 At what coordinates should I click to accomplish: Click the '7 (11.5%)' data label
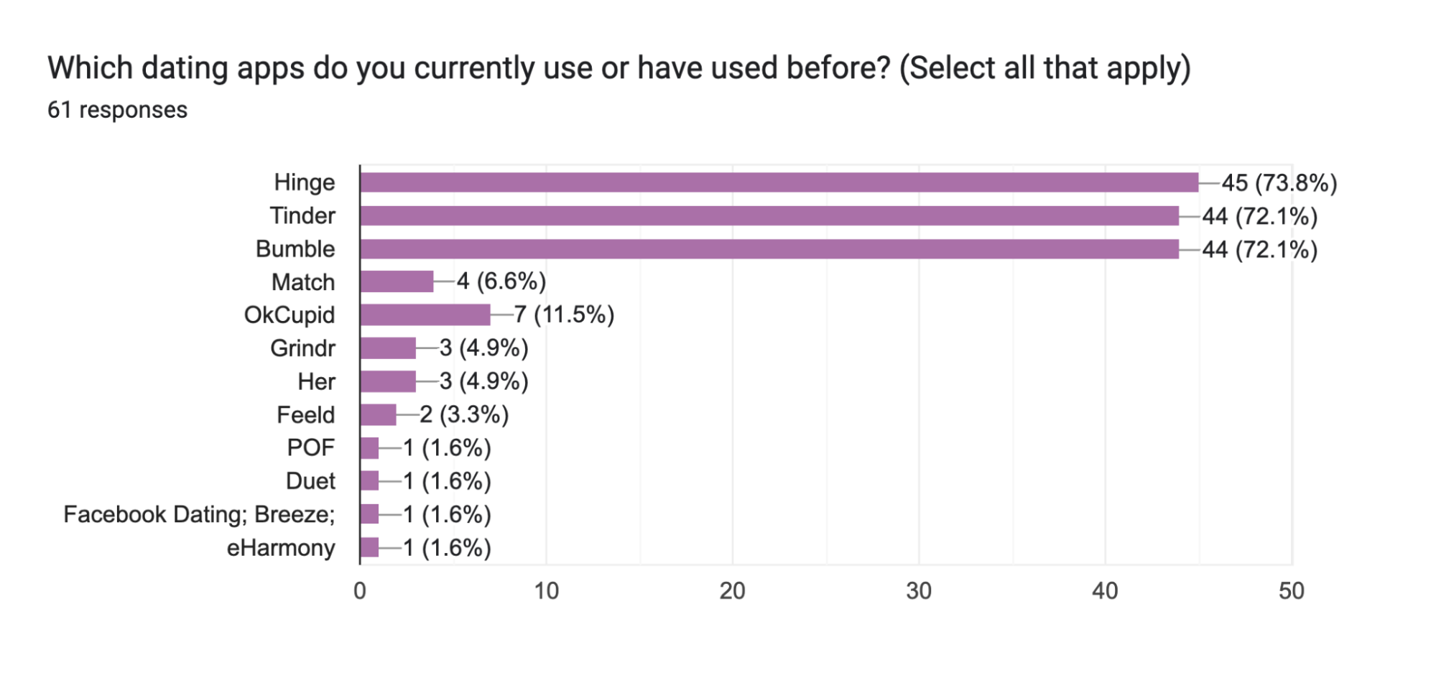pos(564,315)
